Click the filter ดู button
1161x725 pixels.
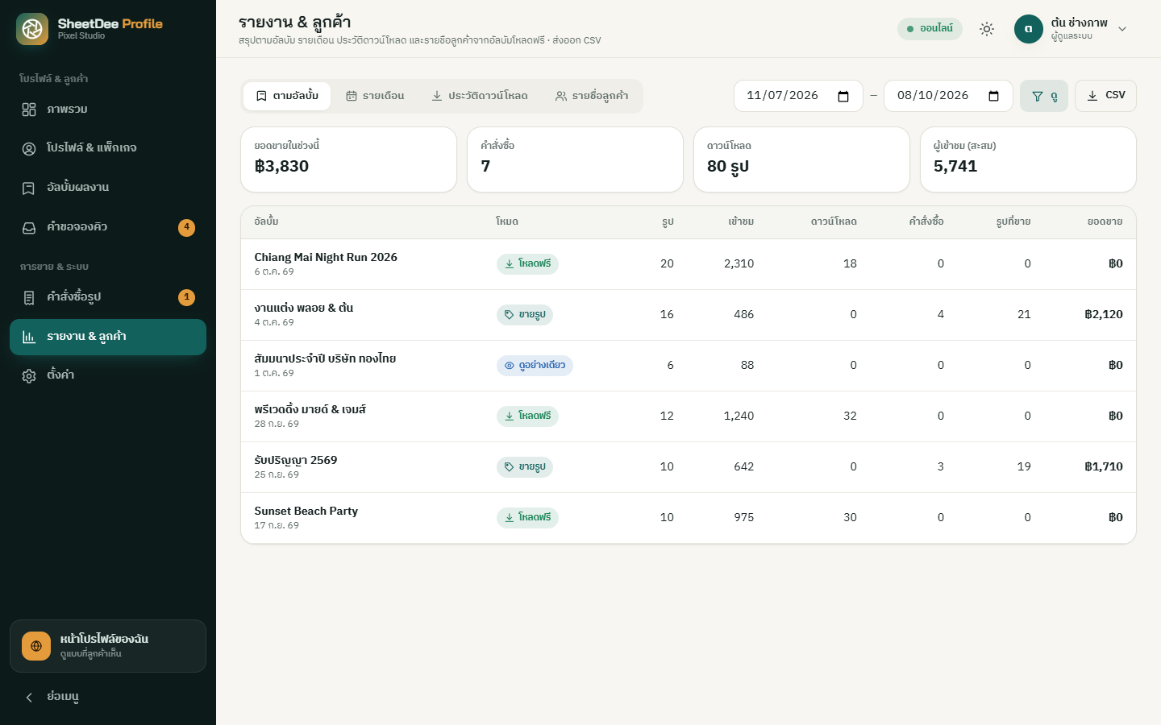point(1044,96)
